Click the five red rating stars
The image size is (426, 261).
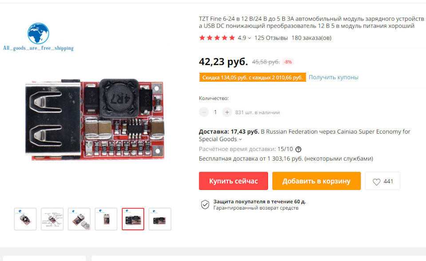coord(217,38)
